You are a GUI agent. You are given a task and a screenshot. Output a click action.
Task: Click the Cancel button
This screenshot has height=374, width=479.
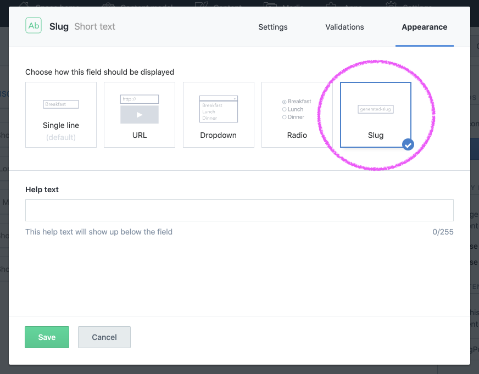[104, 337]
